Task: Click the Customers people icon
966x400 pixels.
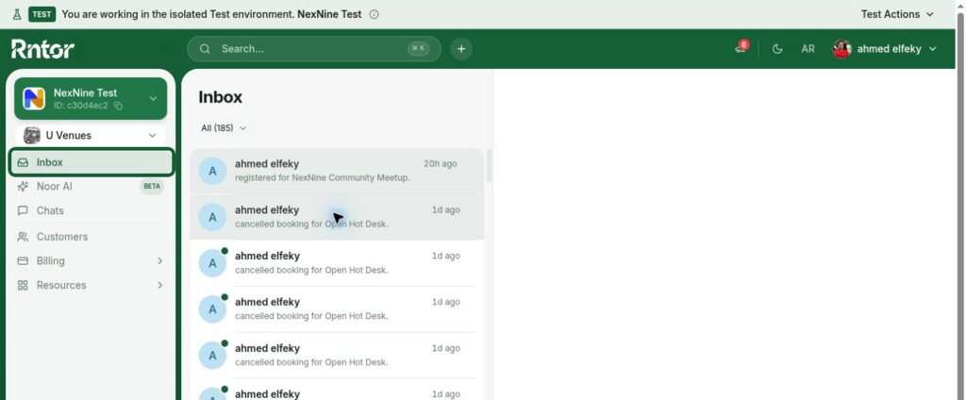Action: click(x=23, y=237)
